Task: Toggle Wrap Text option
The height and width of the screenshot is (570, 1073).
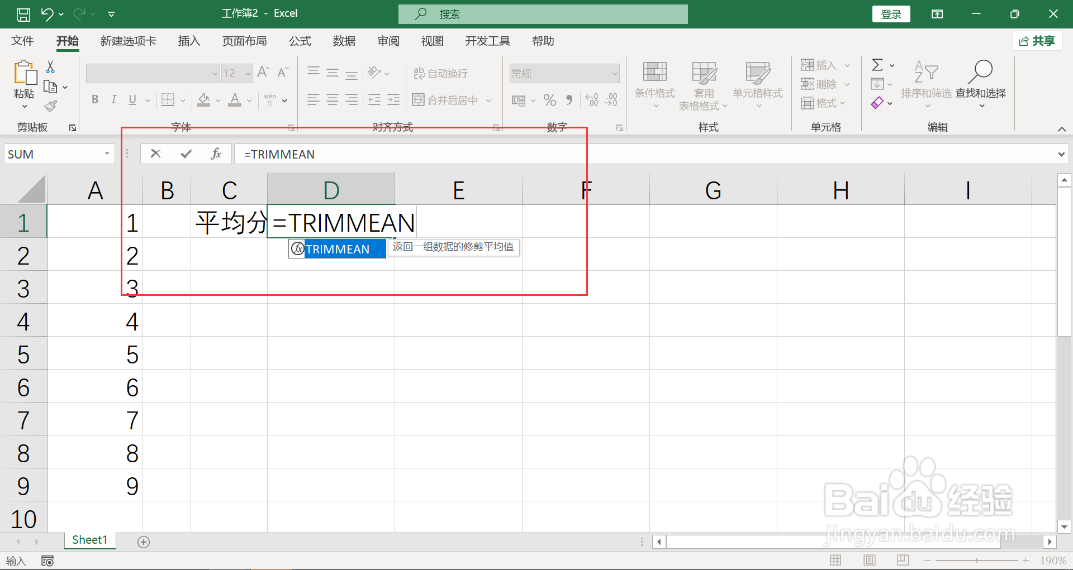Action: 440,73
